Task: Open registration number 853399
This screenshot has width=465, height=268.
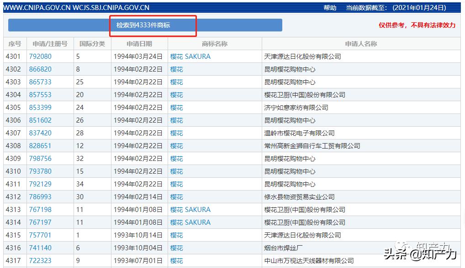Action: coord(40,108)
